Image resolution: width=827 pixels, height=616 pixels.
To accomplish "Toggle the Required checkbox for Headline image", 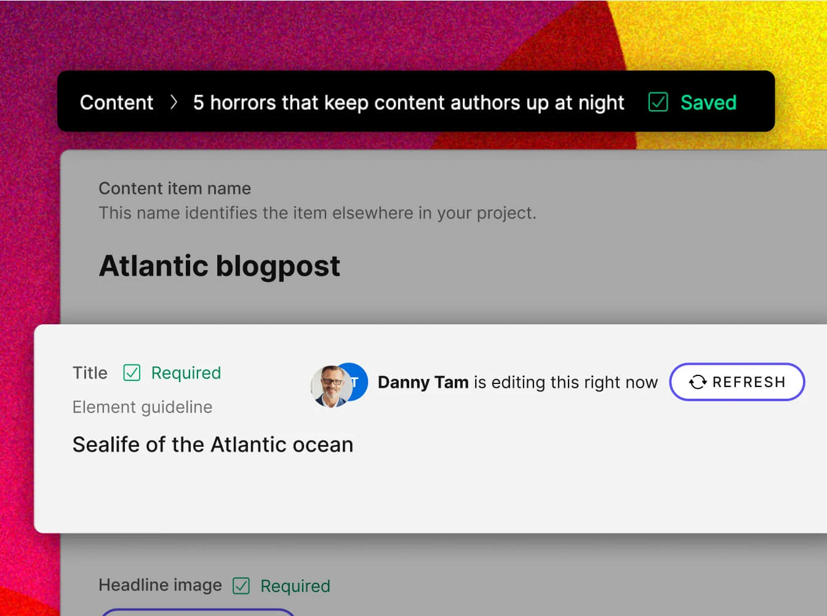I will click(x=241, y=586).
